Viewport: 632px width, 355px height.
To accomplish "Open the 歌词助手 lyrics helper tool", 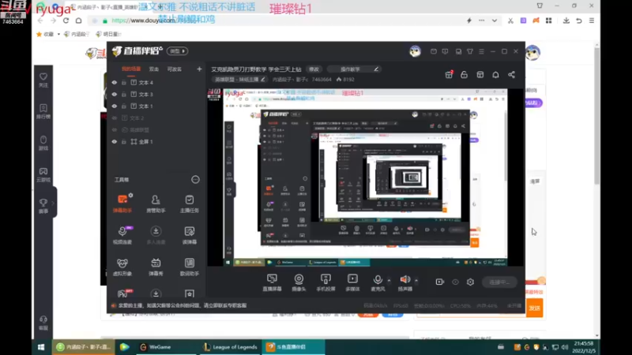I will click(190, 267).
